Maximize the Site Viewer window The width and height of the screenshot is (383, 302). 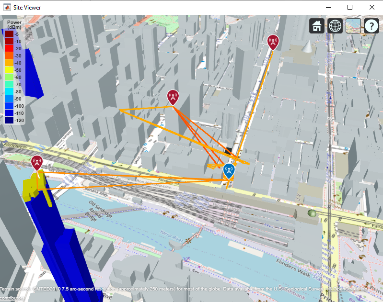pyautogui.click(x=350, y=7)
